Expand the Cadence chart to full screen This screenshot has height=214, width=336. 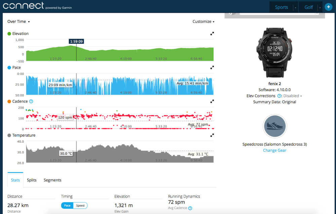coord(212,101)
